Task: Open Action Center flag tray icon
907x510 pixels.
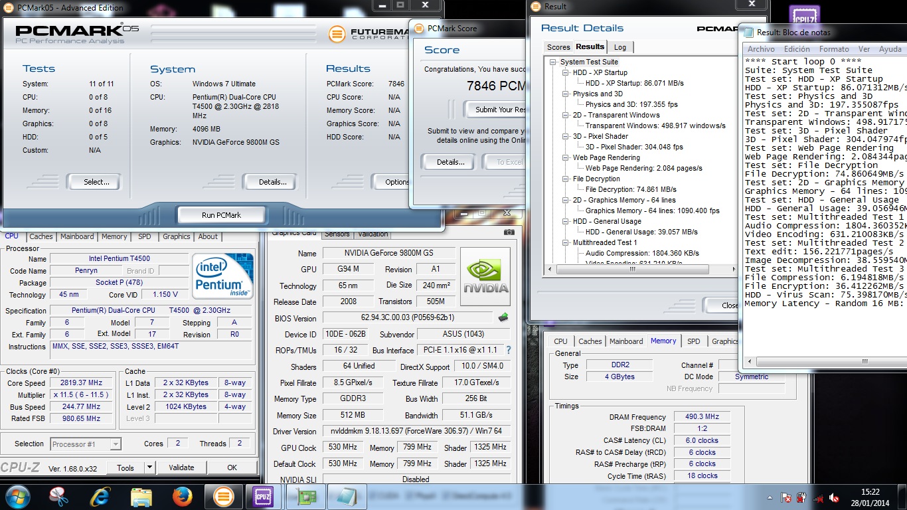Action: click(x=785, y=497)
